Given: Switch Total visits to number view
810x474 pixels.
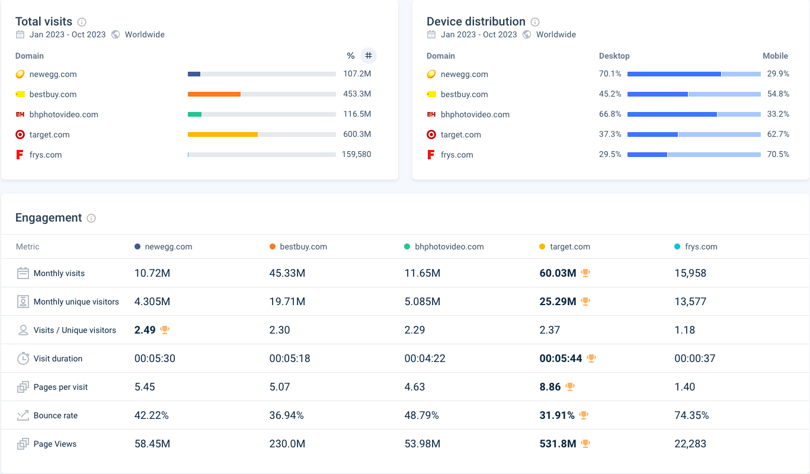Looking at the screenshot, I should [x=369, y=56].
